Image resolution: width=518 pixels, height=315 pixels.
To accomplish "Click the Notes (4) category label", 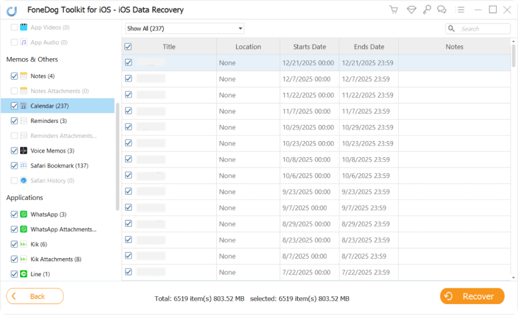I will tap(42, 76).
